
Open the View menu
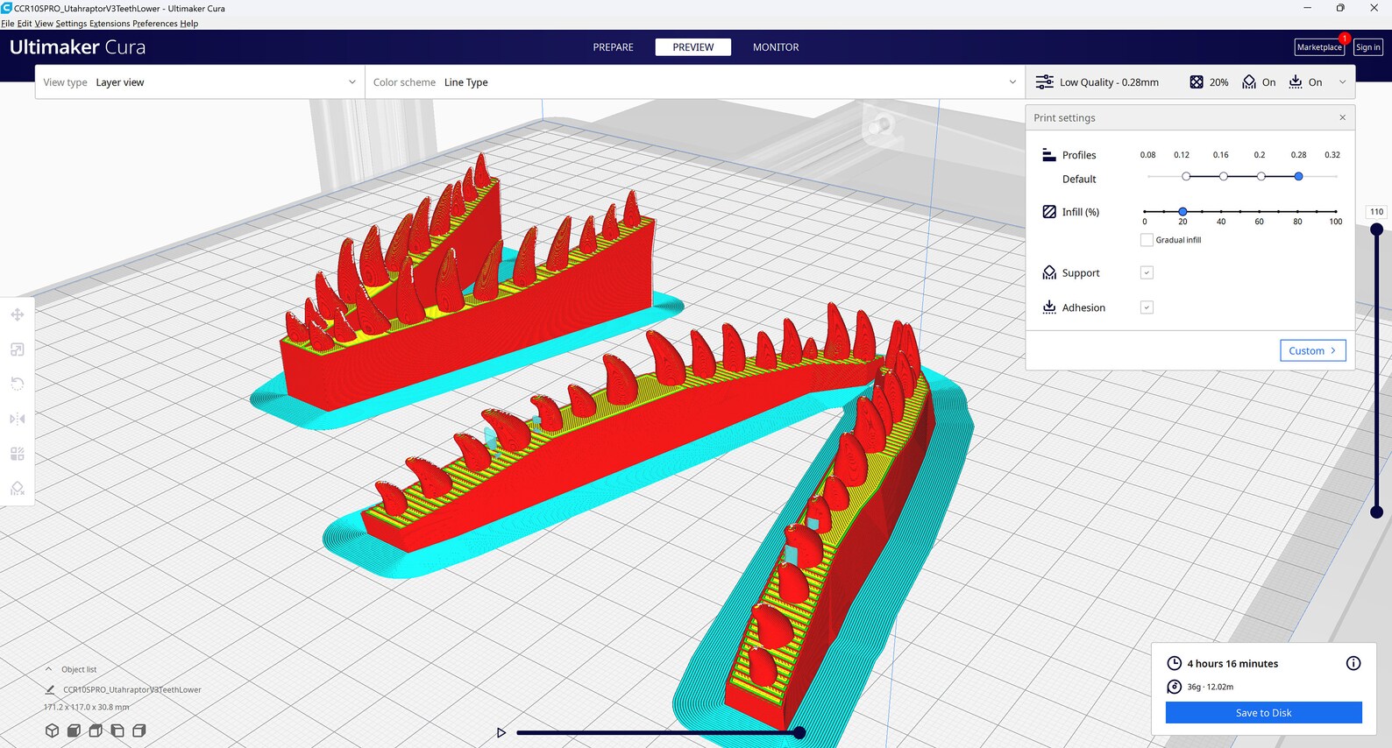pyautogui.click(x=44, y=24)
